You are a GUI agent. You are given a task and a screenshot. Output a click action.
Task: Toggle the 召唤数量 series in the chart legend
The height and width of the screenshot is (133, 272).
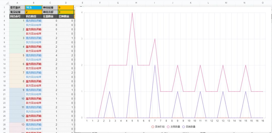(x=189, y=127)
